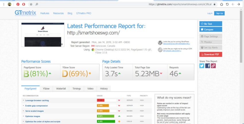Viewport: 244px width, 124px height.
Task: Expand Leverage browser caching recommendation
Action: (37, 100)
